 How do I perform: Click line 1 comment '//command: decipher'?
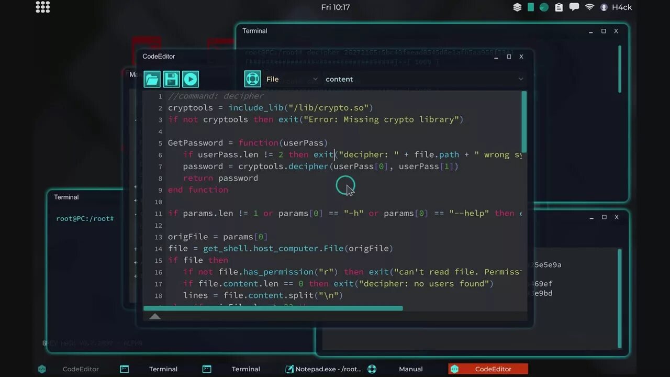tap(216, 96)
